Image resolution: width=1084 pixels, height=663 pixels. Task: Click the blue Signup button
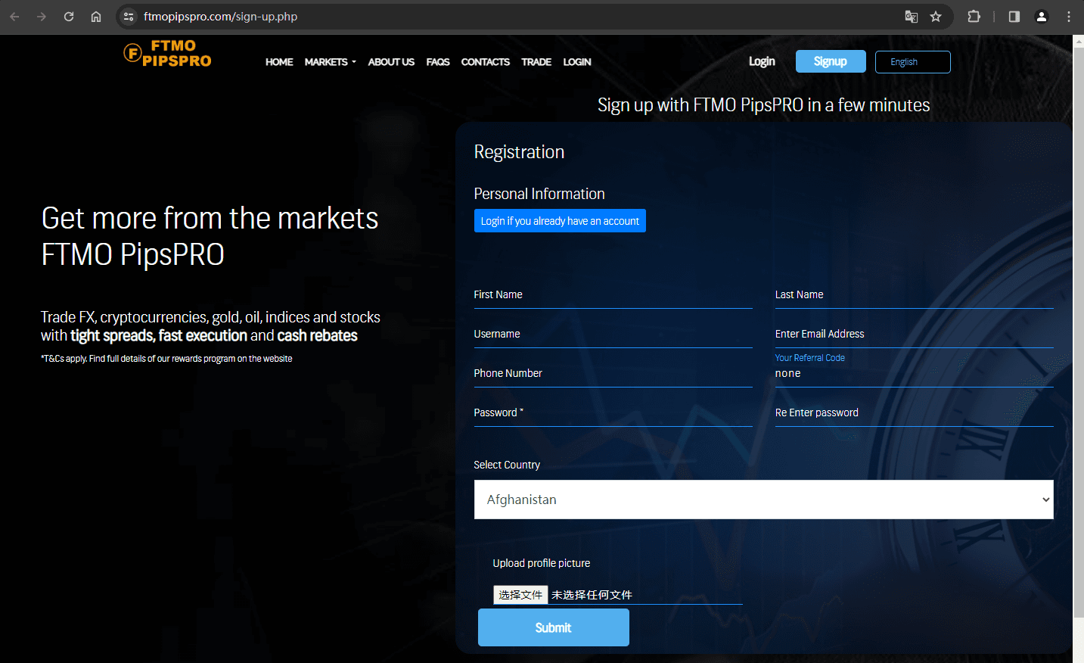[x=831, y=61]
